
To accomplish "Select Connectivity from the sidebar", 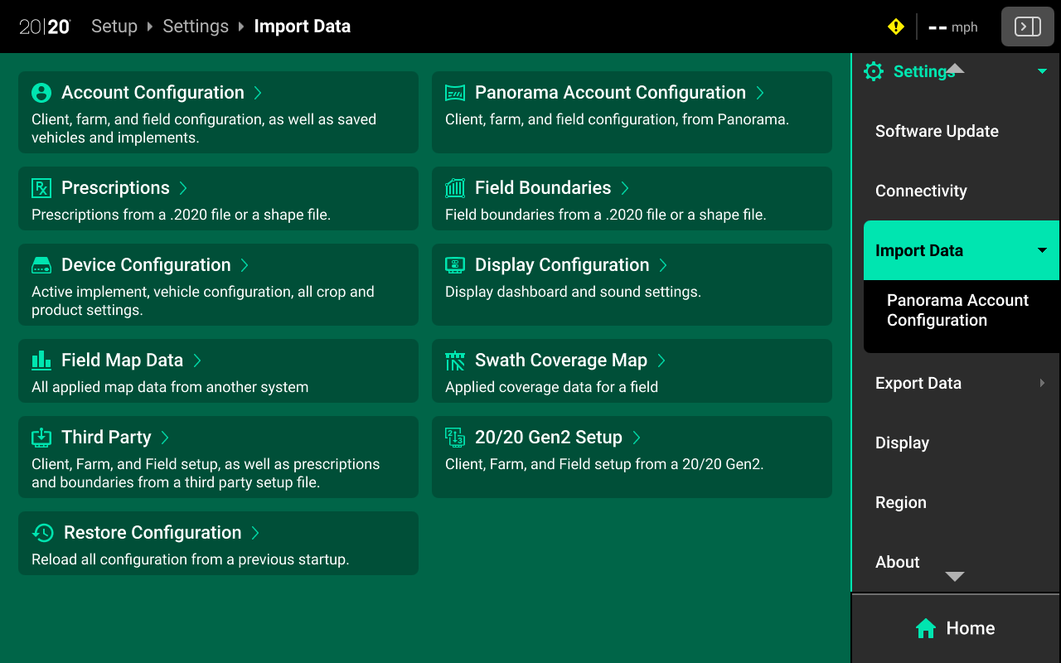I will click(921, 191).
